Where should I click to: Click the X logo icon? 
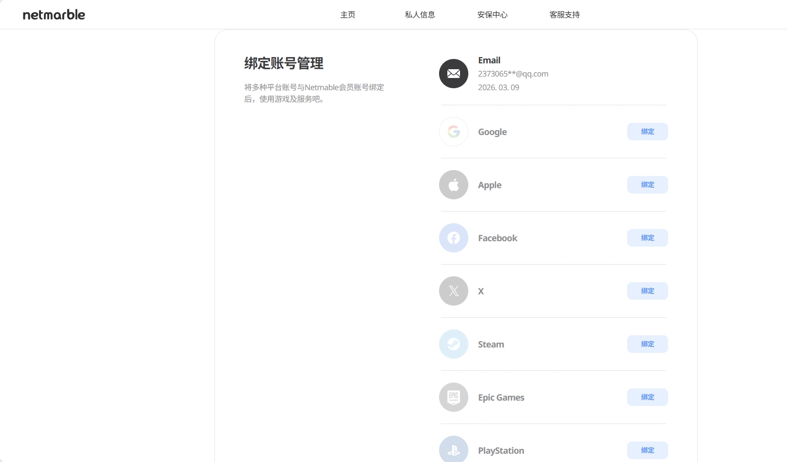[x=454, y=291]
